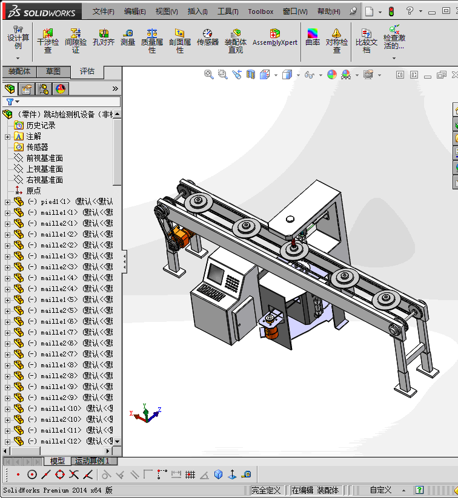Select the Measure (测量) tool
The image size is (458, 498).
[x=128, y=38]
